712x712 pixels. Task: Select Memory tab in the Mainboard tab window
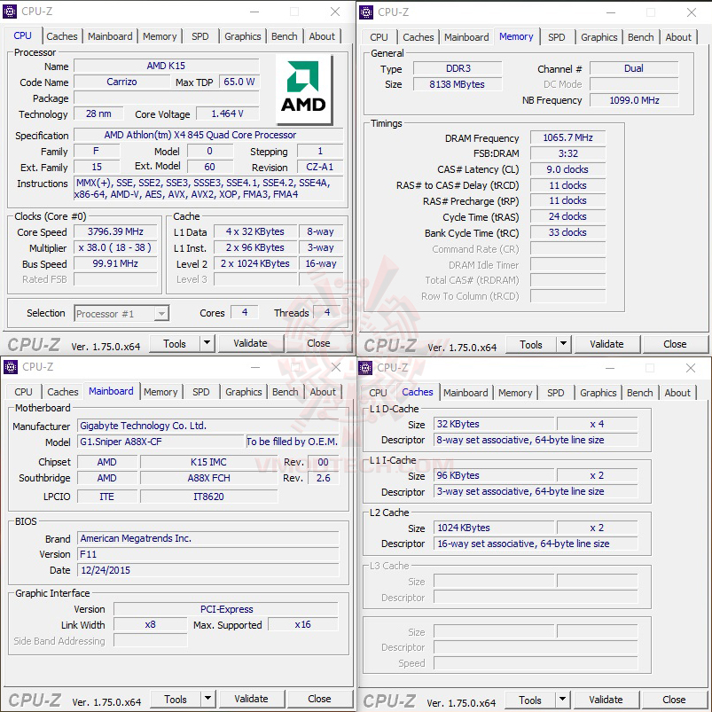(160, 392)
